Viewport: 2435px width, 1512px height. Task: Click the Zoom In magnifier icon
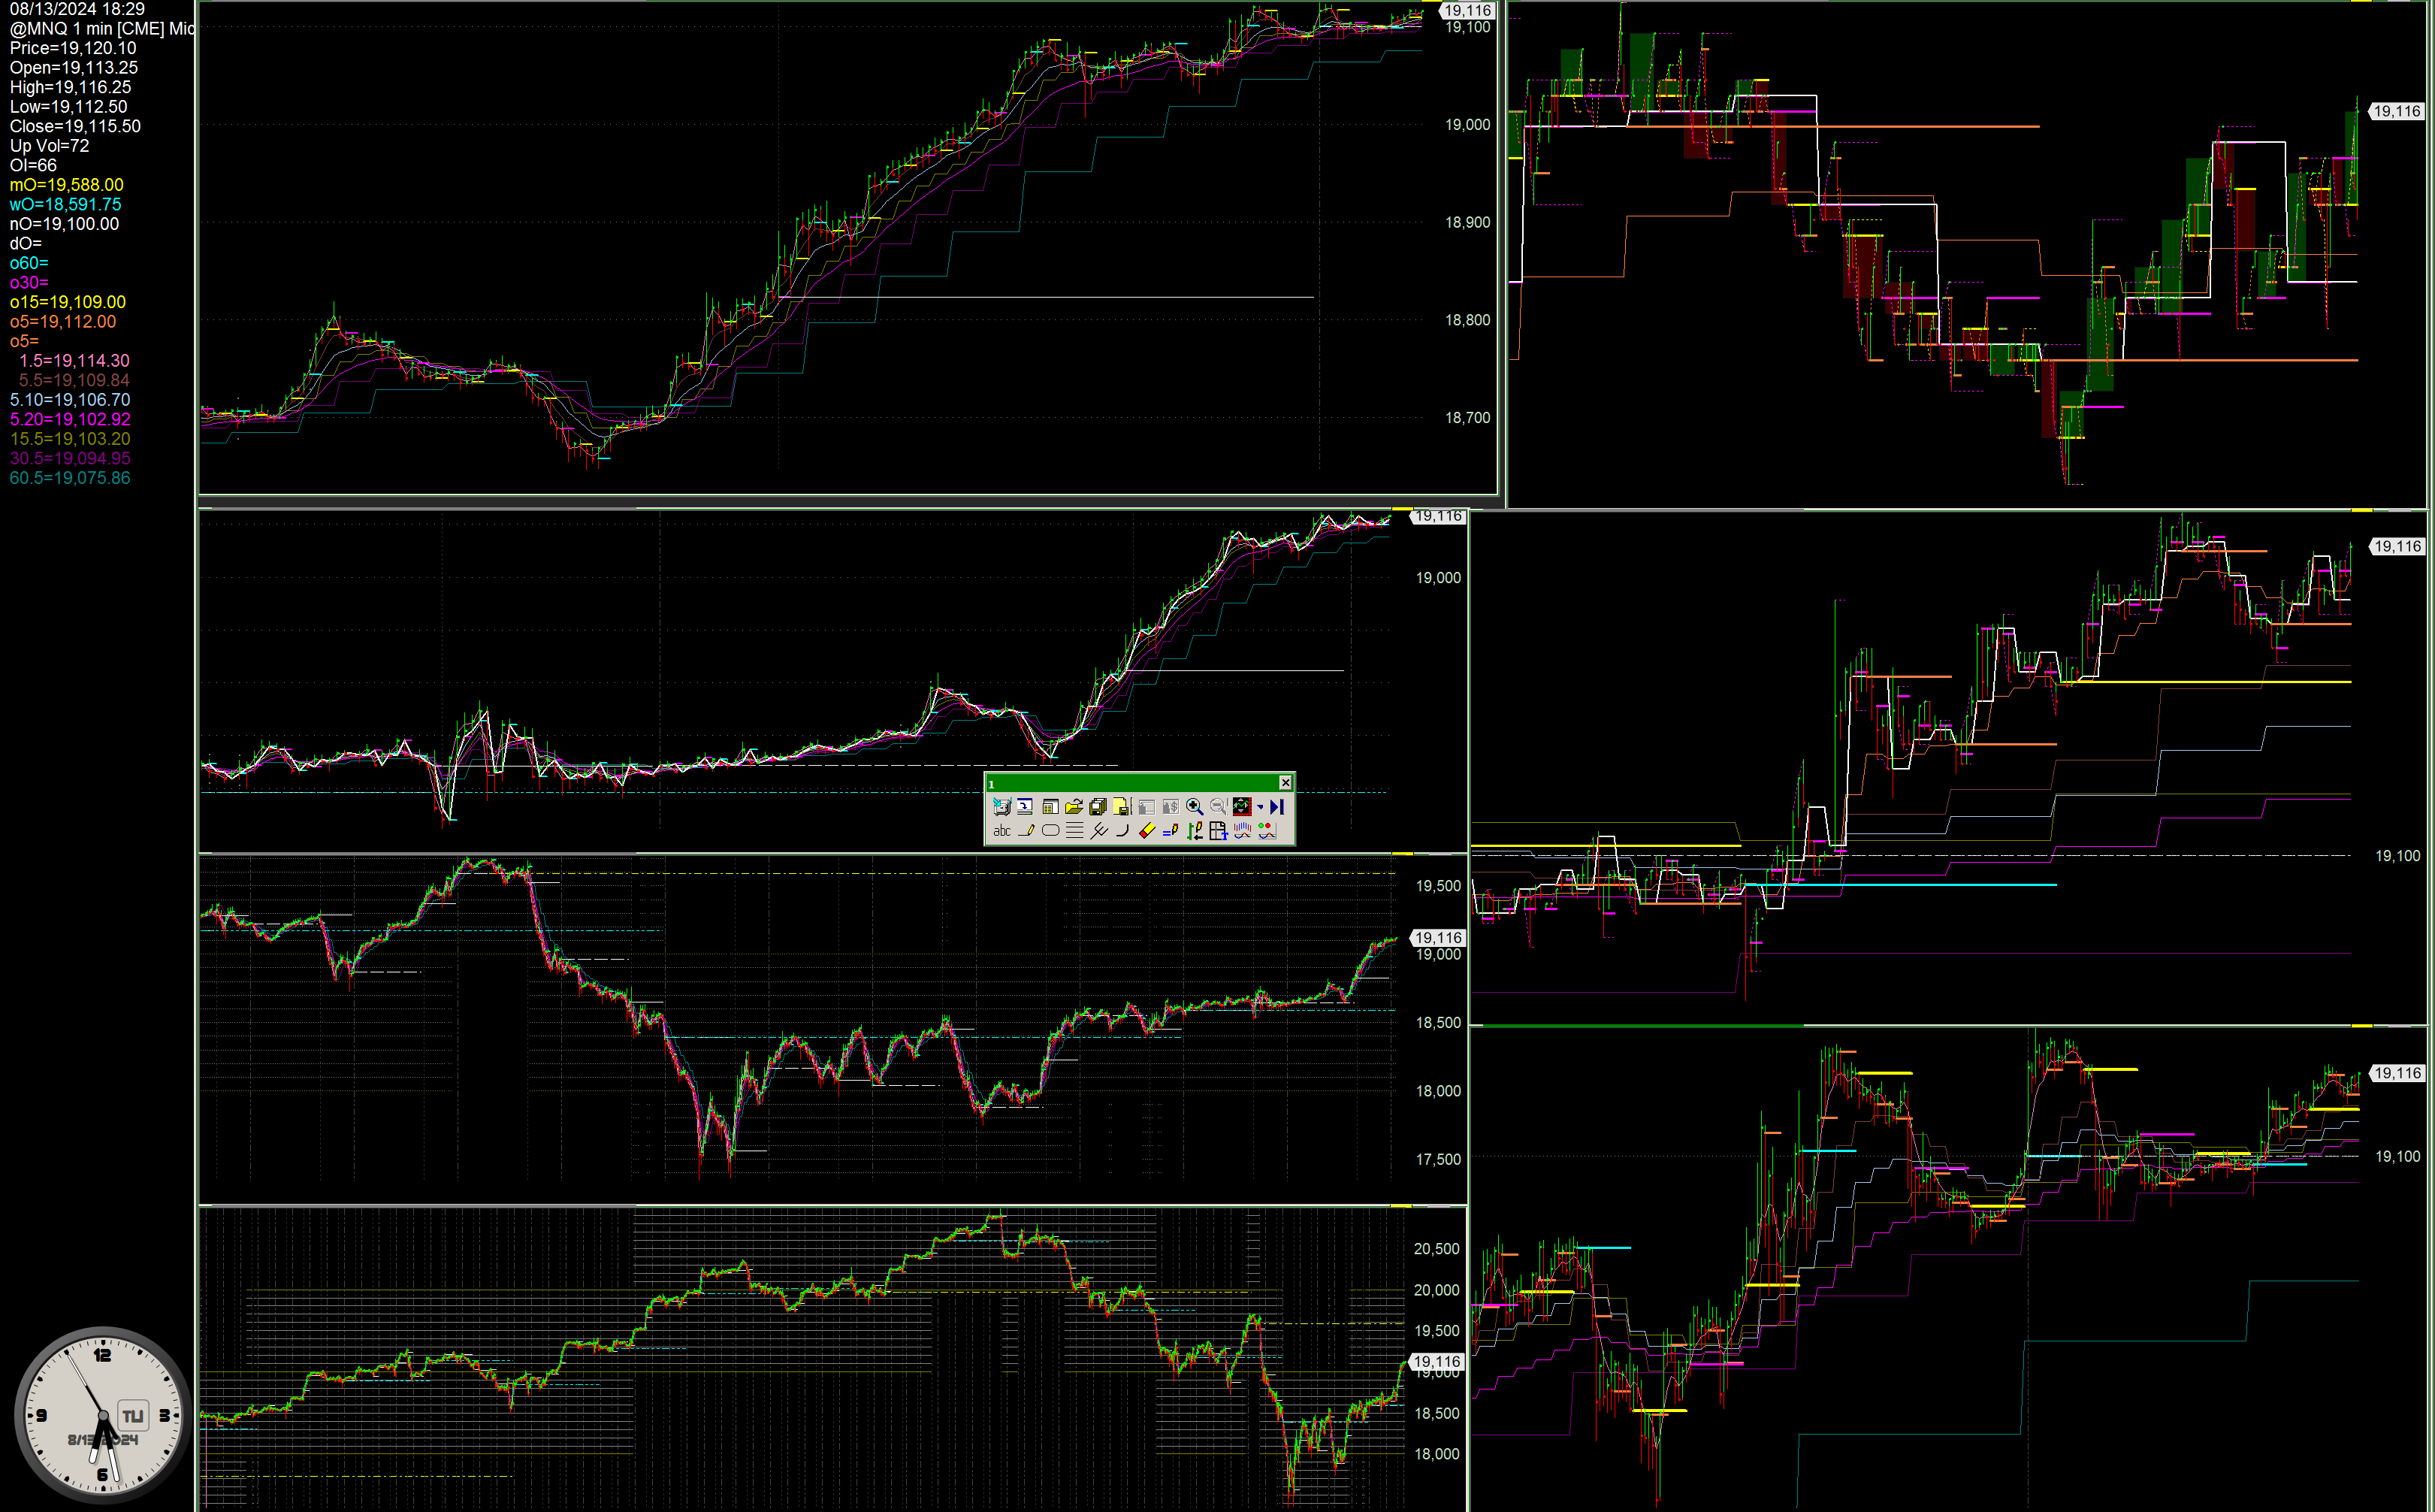click(x=1194, y=806)
